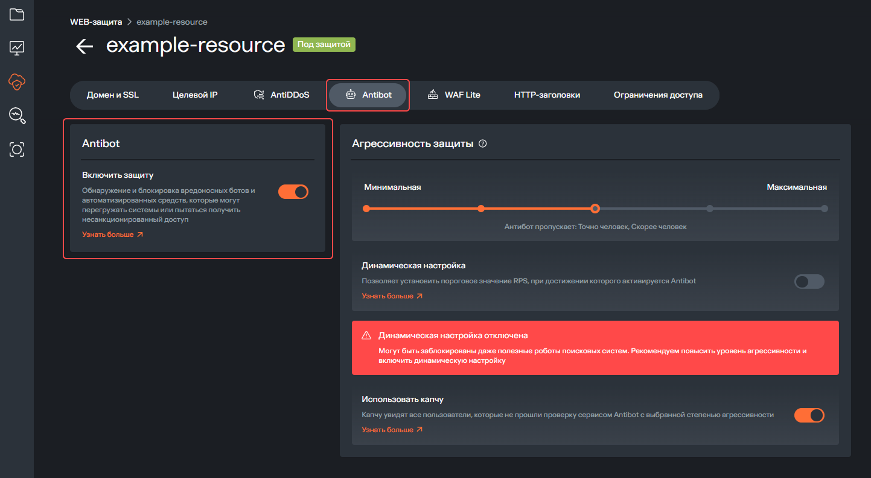This screenshot has height=478, width=871.
Task: Click the back arrow beside example-resource
Action: click(85, 46)
